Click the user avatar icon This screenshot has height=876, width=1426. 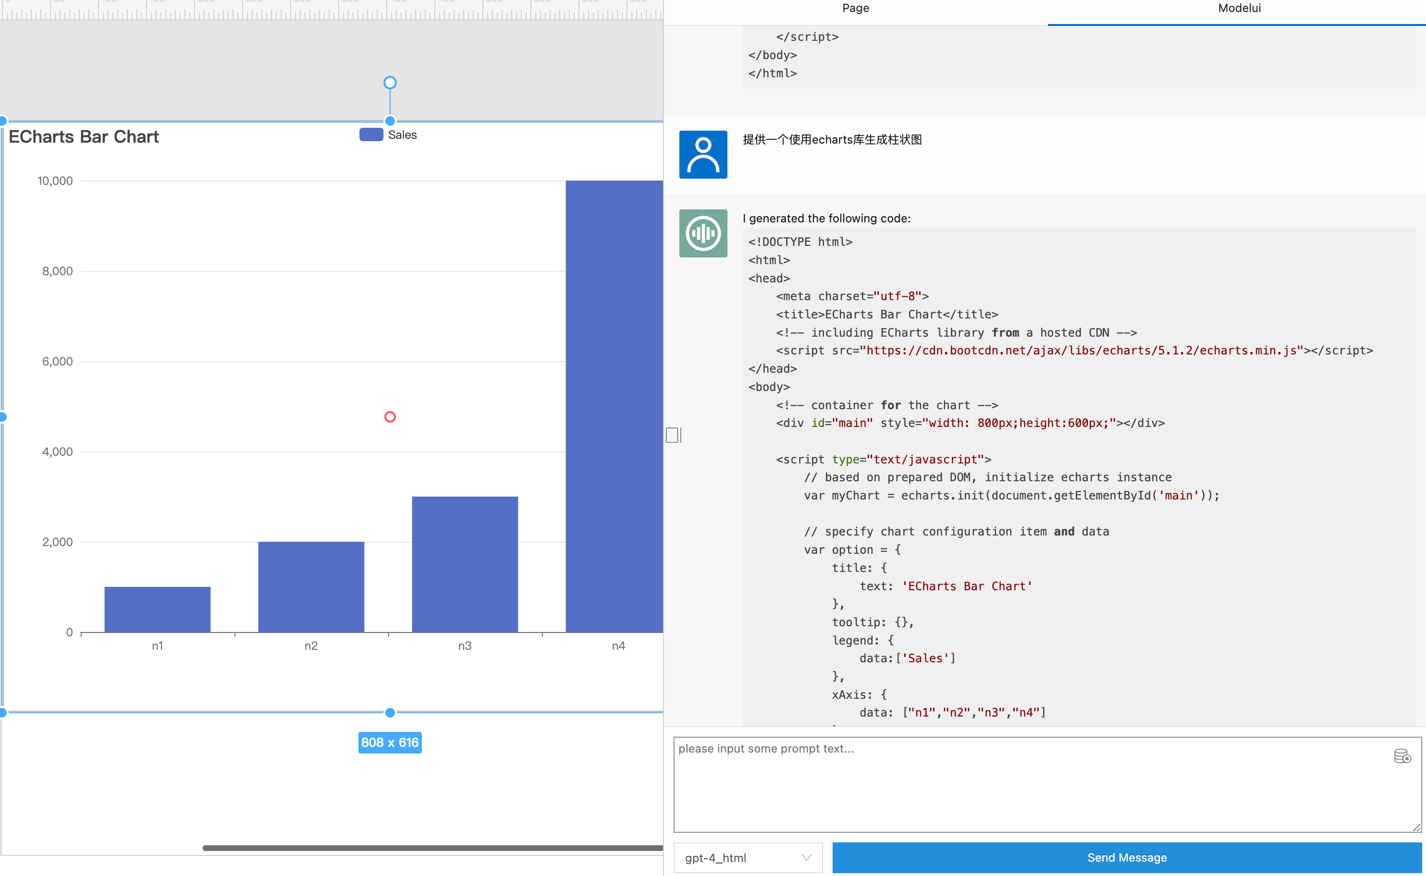(x=703, y=155)
